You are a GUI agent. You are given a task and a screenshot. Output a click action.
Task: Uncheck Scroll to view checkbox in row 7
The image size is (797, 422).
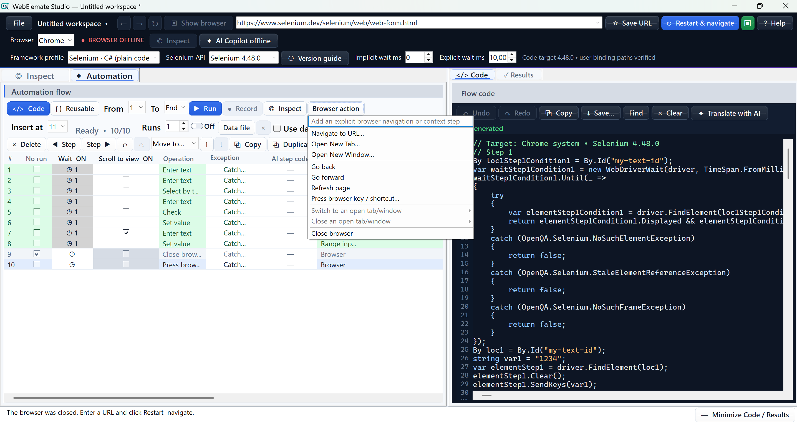pyautogui.click(x=126, y=233)
